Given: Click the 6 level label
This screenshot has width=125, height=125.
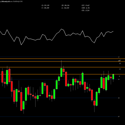Looking at the screenshot, I should [x=119, y=76].
